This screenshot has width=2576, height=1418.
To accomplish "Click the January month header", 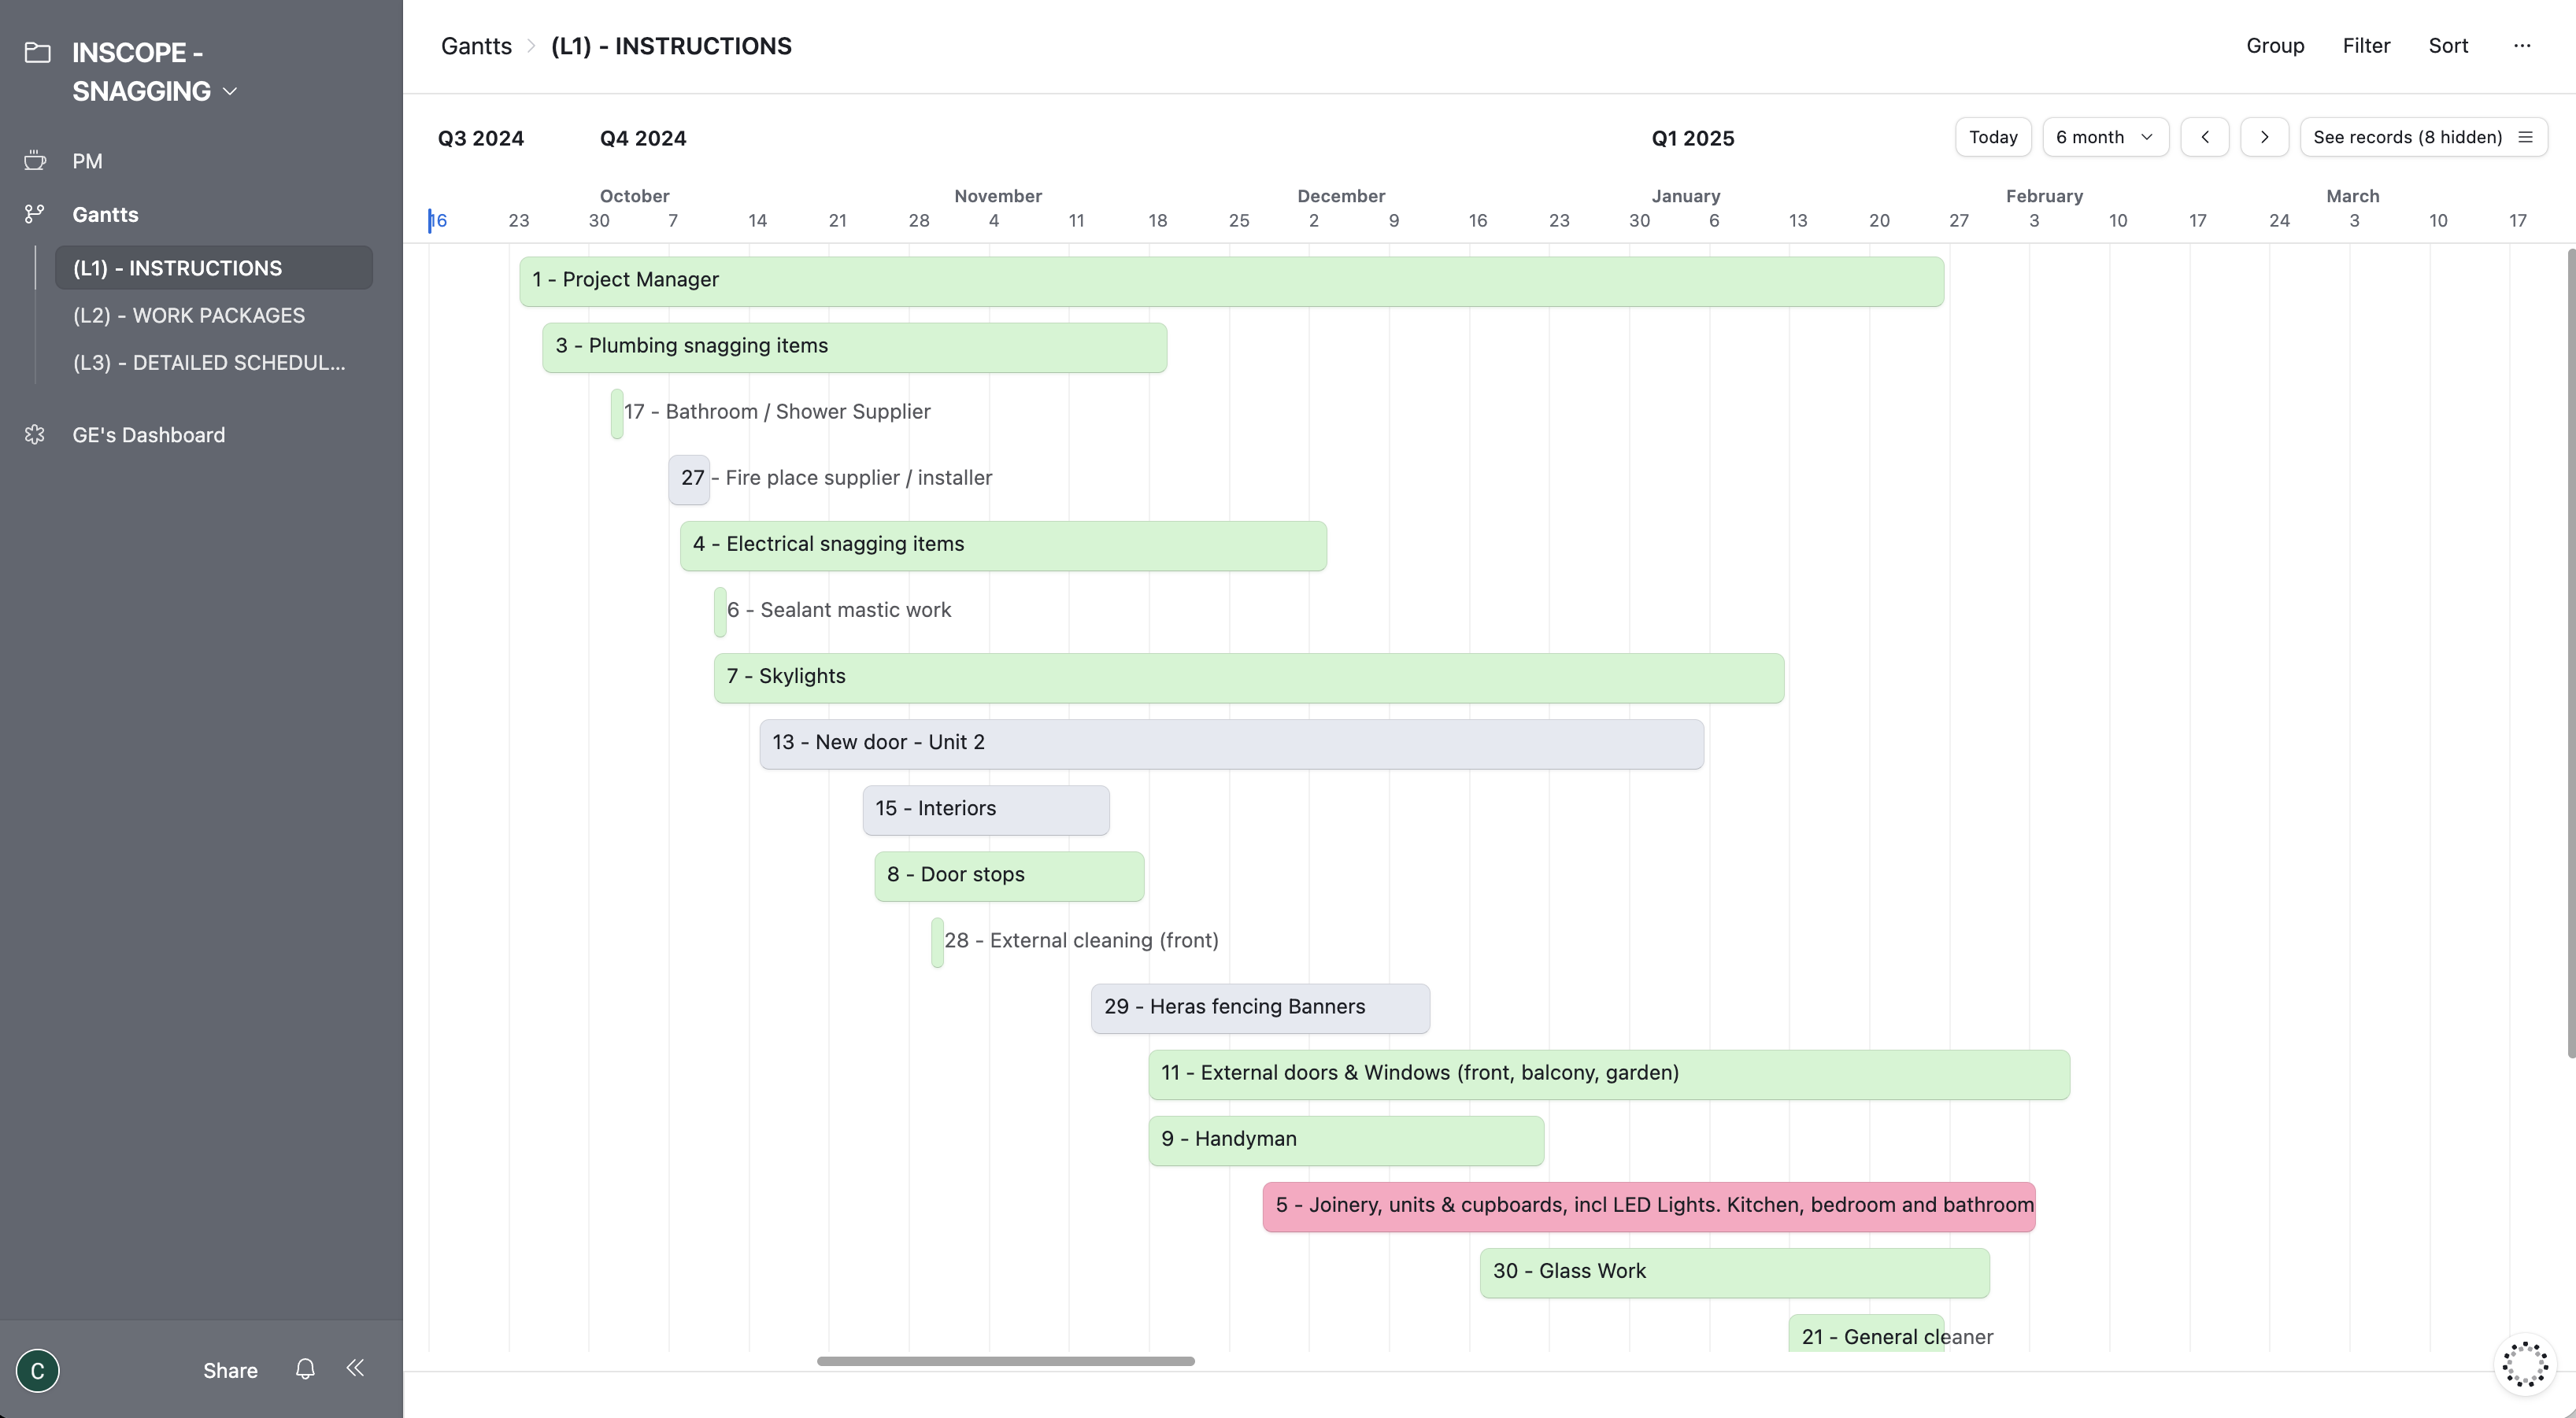I will [1686, 196].
